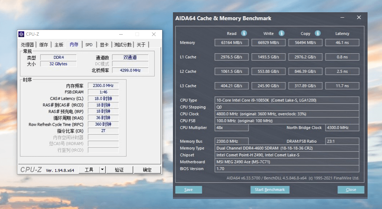Click the Copy info icon in AIDA64
This screenshot has height=209, width=382.
click(317, 33)
